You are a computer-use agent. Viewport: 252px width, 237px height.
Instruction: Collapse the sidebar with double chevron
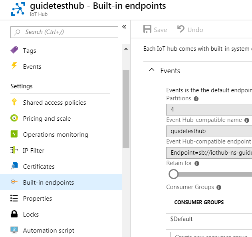tap(124, 27)
